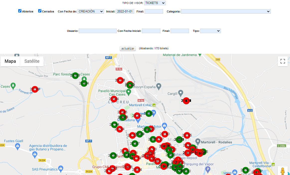The width and height of the screenshot is (290, 175).
Task: Click the fullscreen map toggle icon
Action: click(283, 61)
